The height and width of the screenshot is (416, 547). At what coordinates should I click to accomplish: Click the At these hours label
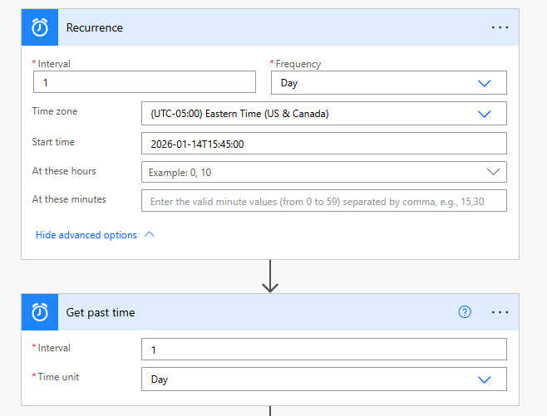64,171
